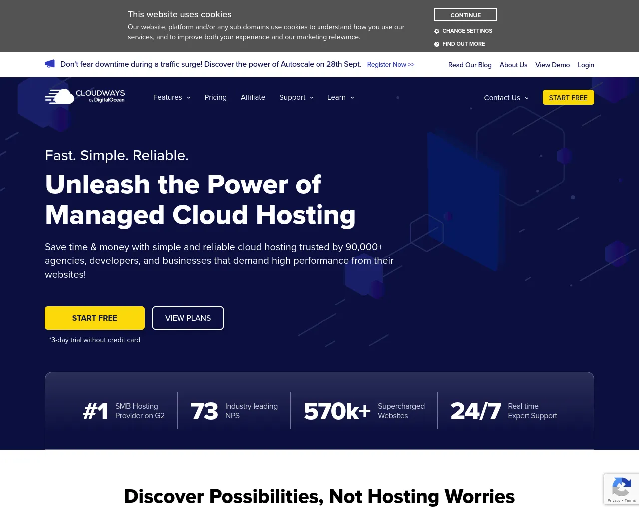The width and height of the screenshot is (639, 511).
Task: Open the Learn dropdown menu
Action: tap(340, 98)
